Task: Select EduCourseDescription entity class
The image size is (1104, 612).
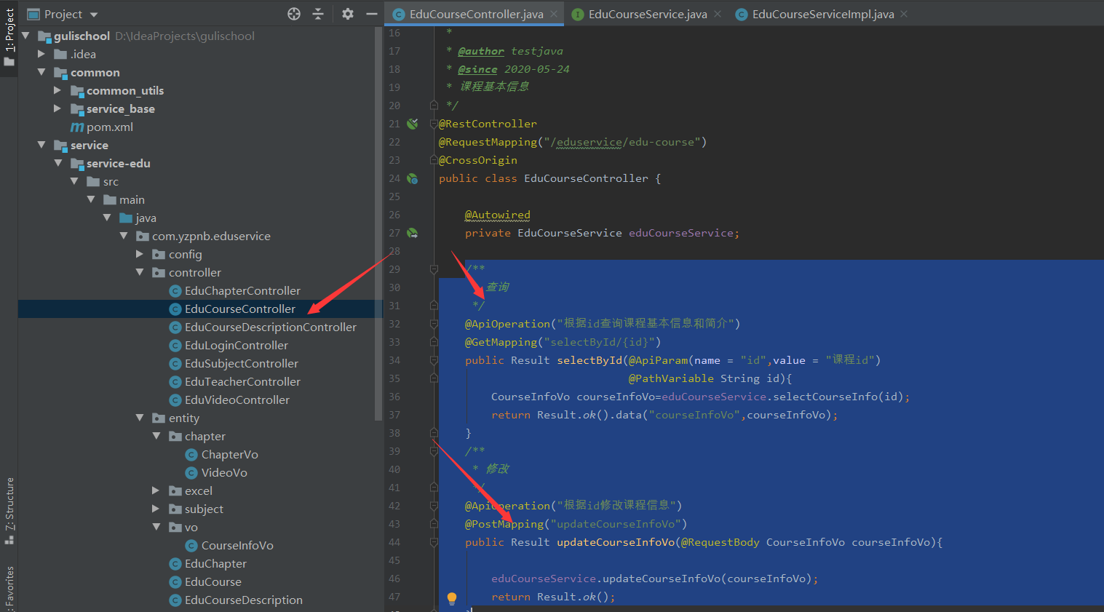Action: coord(236,600)
